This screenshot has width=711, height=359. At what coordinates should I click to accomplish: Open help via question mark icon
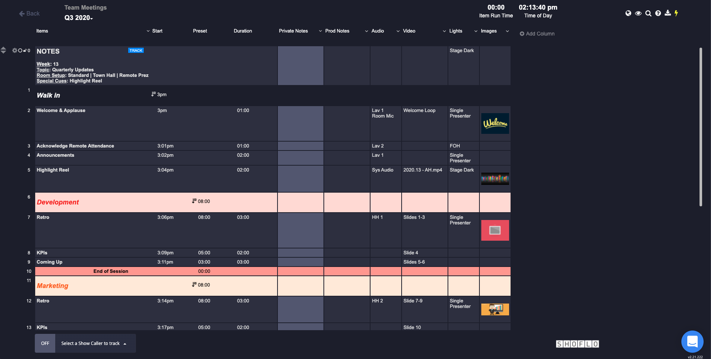point(658,13)
